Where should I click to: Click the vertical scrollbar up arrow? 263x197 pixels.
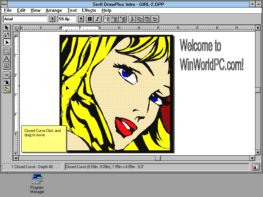coord(258,28)
